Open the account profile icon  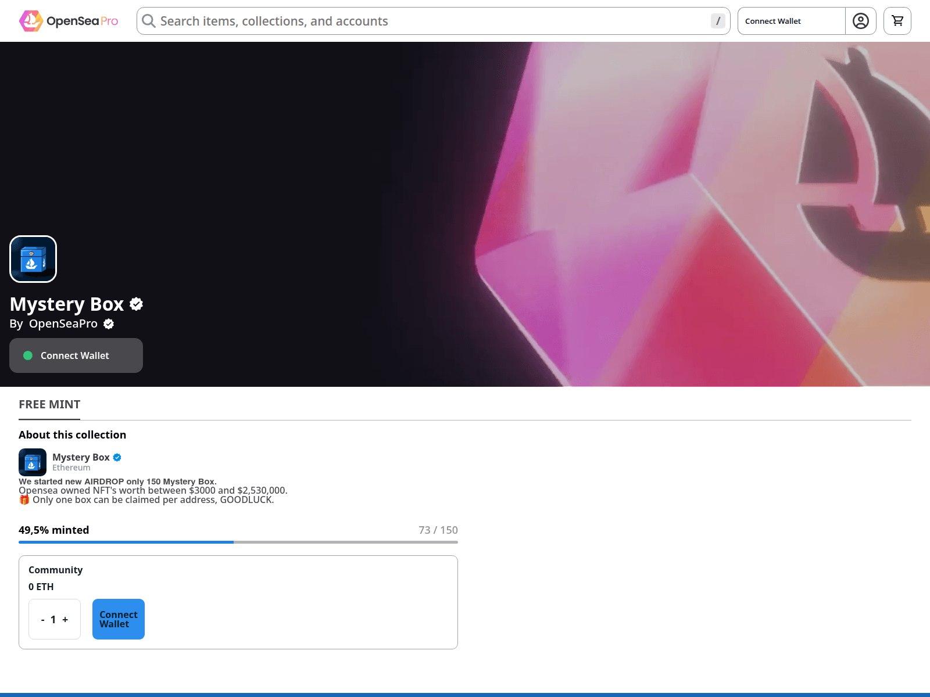coord(861,21)
